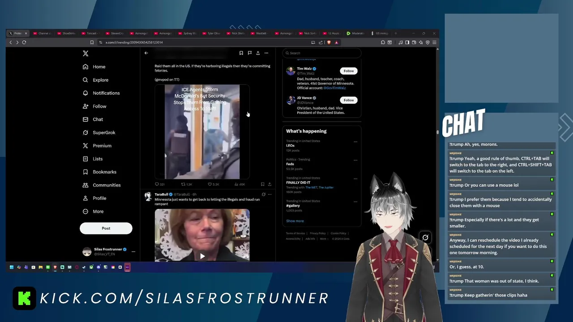
Task: Click the X logo in the sidebar
Action: click(x=86, y=53)
